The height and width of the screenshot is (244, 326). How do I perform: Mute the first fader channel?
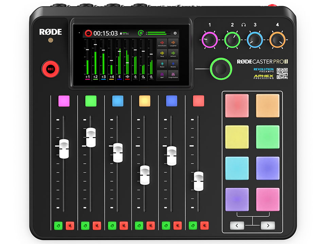coord(70,225)
